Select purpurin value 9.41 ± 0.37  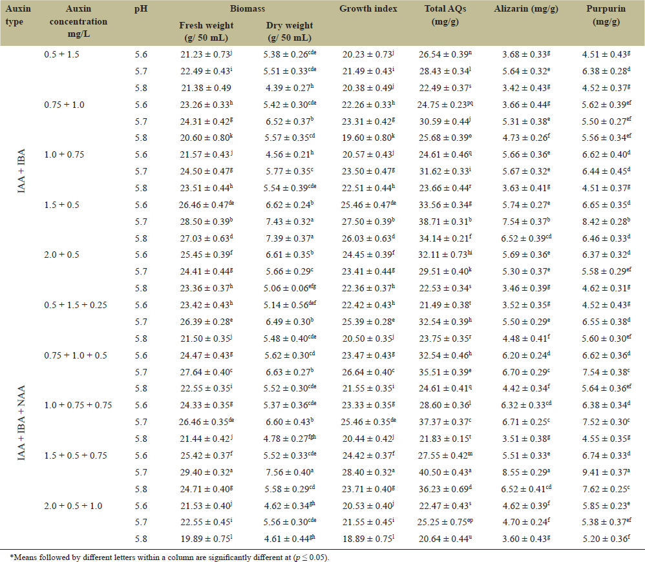606,472
